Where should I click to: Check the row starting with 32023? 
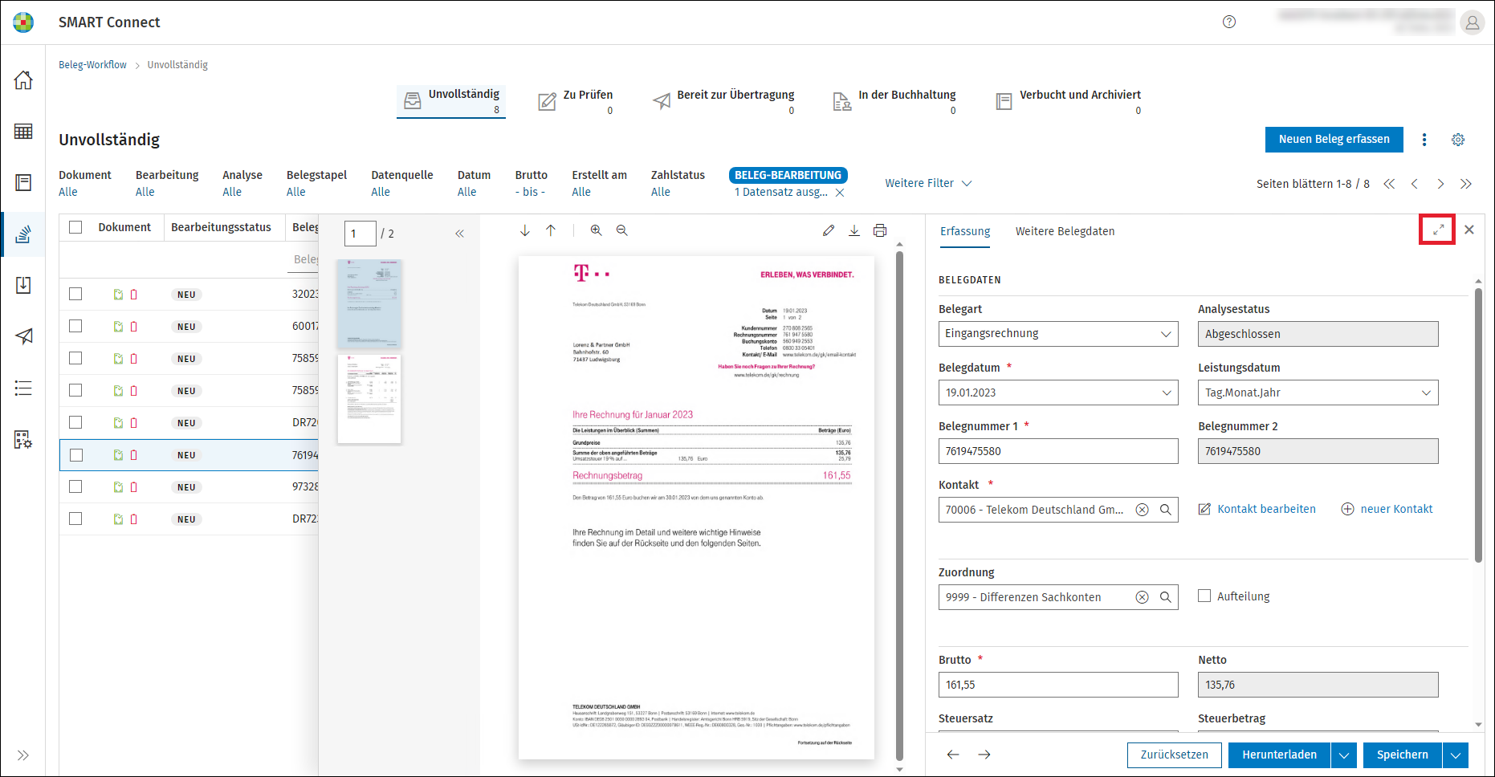(x=75, y=294)
